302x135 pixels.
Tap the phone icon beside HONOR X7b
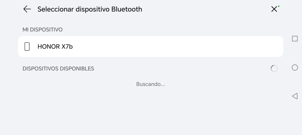(27, 46)
